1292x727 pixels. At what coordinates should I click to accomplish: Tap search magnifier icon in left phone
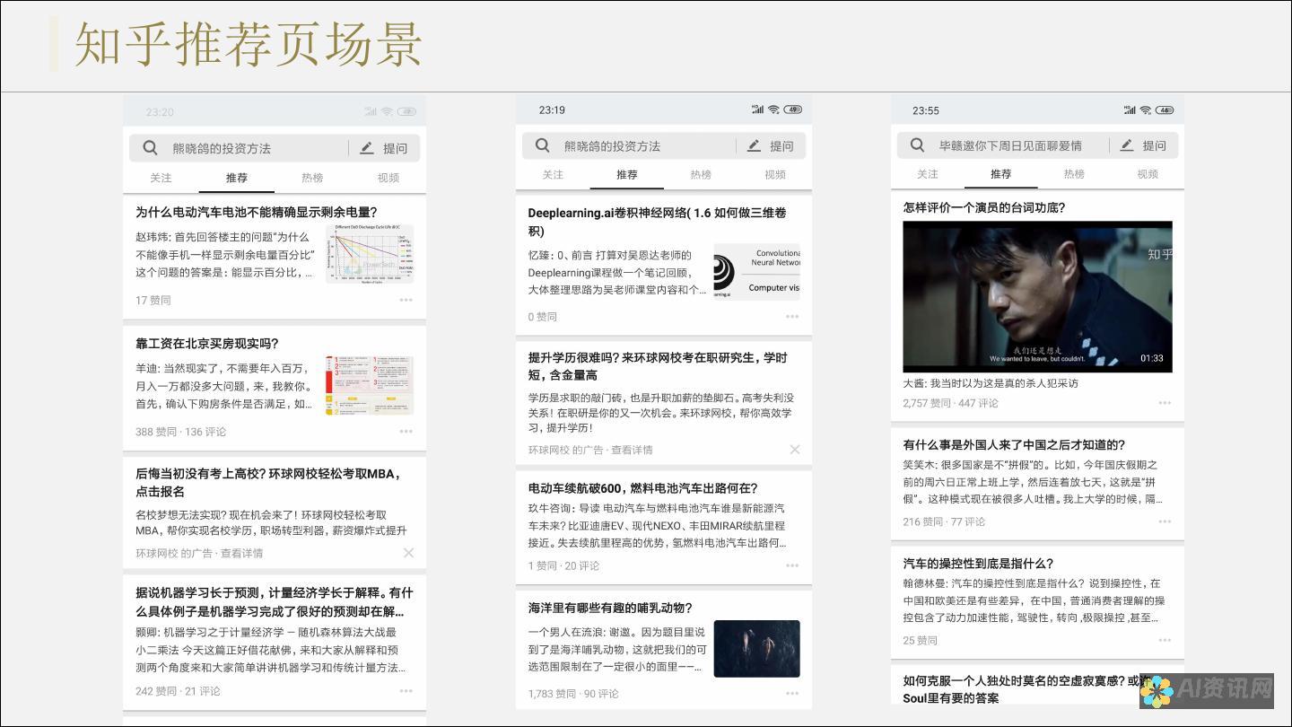(x=151, y=148)
